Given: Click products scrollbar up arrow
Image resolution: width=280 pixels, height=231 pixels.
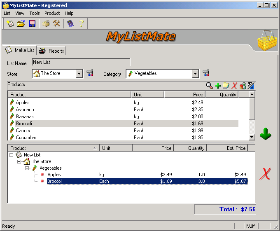Looking at the screenshot, I should [x=252, y=94].
